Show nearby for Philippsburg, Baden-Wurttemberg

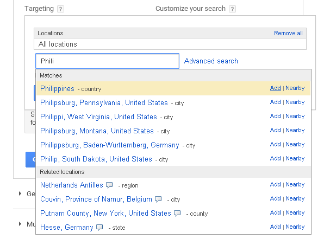[x=295, y=145]
